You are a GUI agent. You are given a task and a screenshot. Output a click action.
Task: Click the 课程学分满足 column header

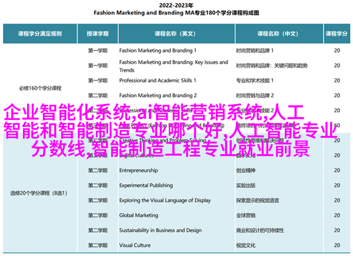(40, 34)
